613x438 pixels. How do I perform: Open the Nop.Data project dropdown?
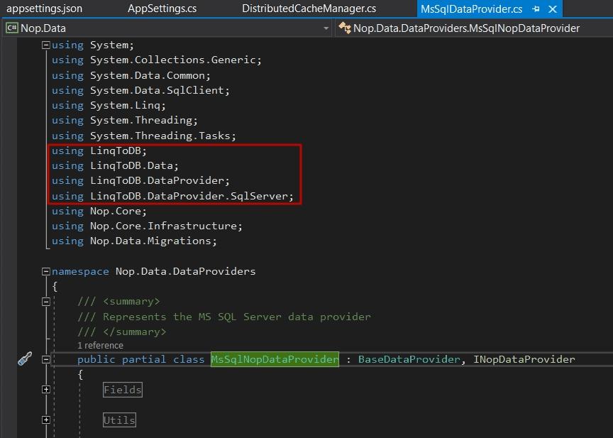326,28
